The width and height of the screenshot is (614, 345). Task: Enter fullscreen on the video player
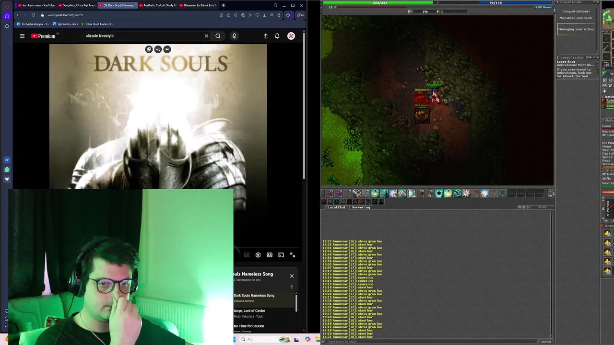coord(293,255)
